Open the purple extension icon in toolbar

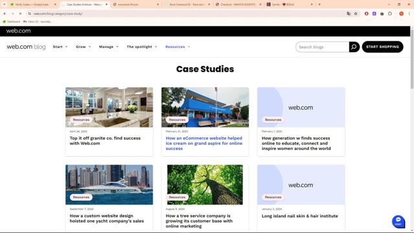pos(374,14)
